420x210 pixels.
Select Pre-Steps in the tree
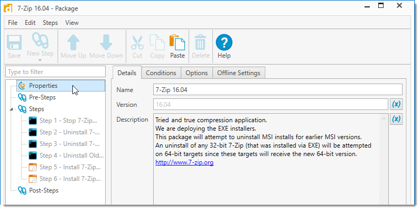click(x=42, y=97)
